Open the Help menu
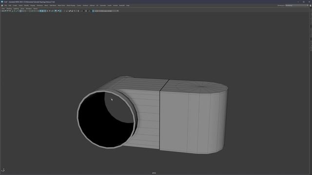312x175 pixels. [128, 5]
